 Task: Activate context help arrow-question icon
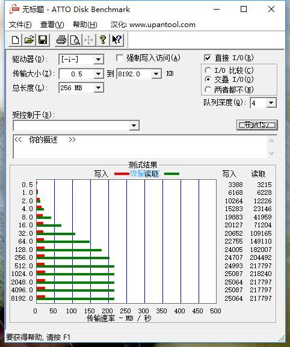[117, 40]
